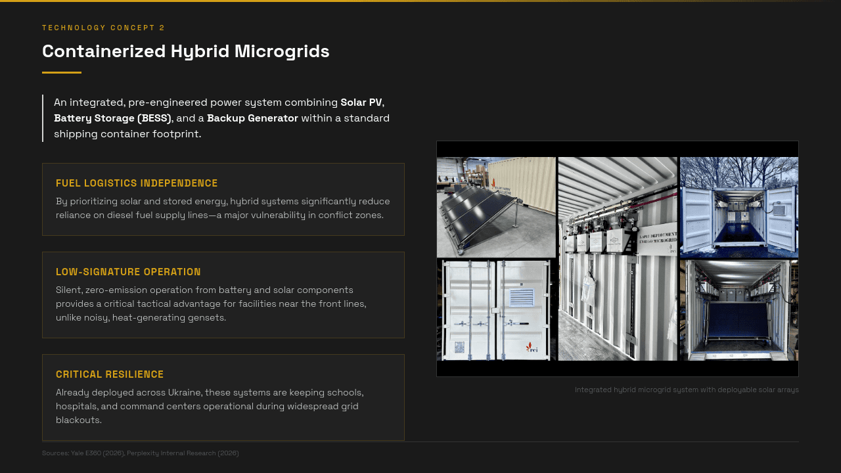Viewport: 841px width, 473px height.
Task: Click the container interior with blue floor photo
Action: (x=738, y=309)
